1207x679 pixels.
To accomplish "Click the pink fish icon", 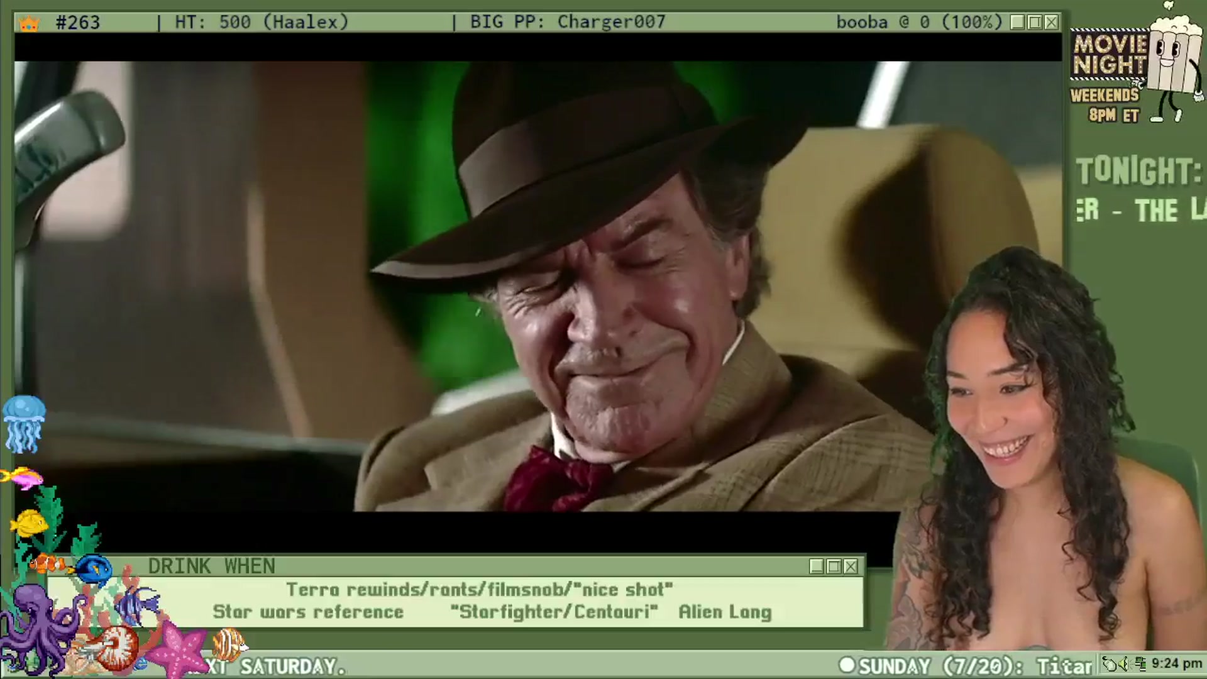I will [x=23, y=478].
